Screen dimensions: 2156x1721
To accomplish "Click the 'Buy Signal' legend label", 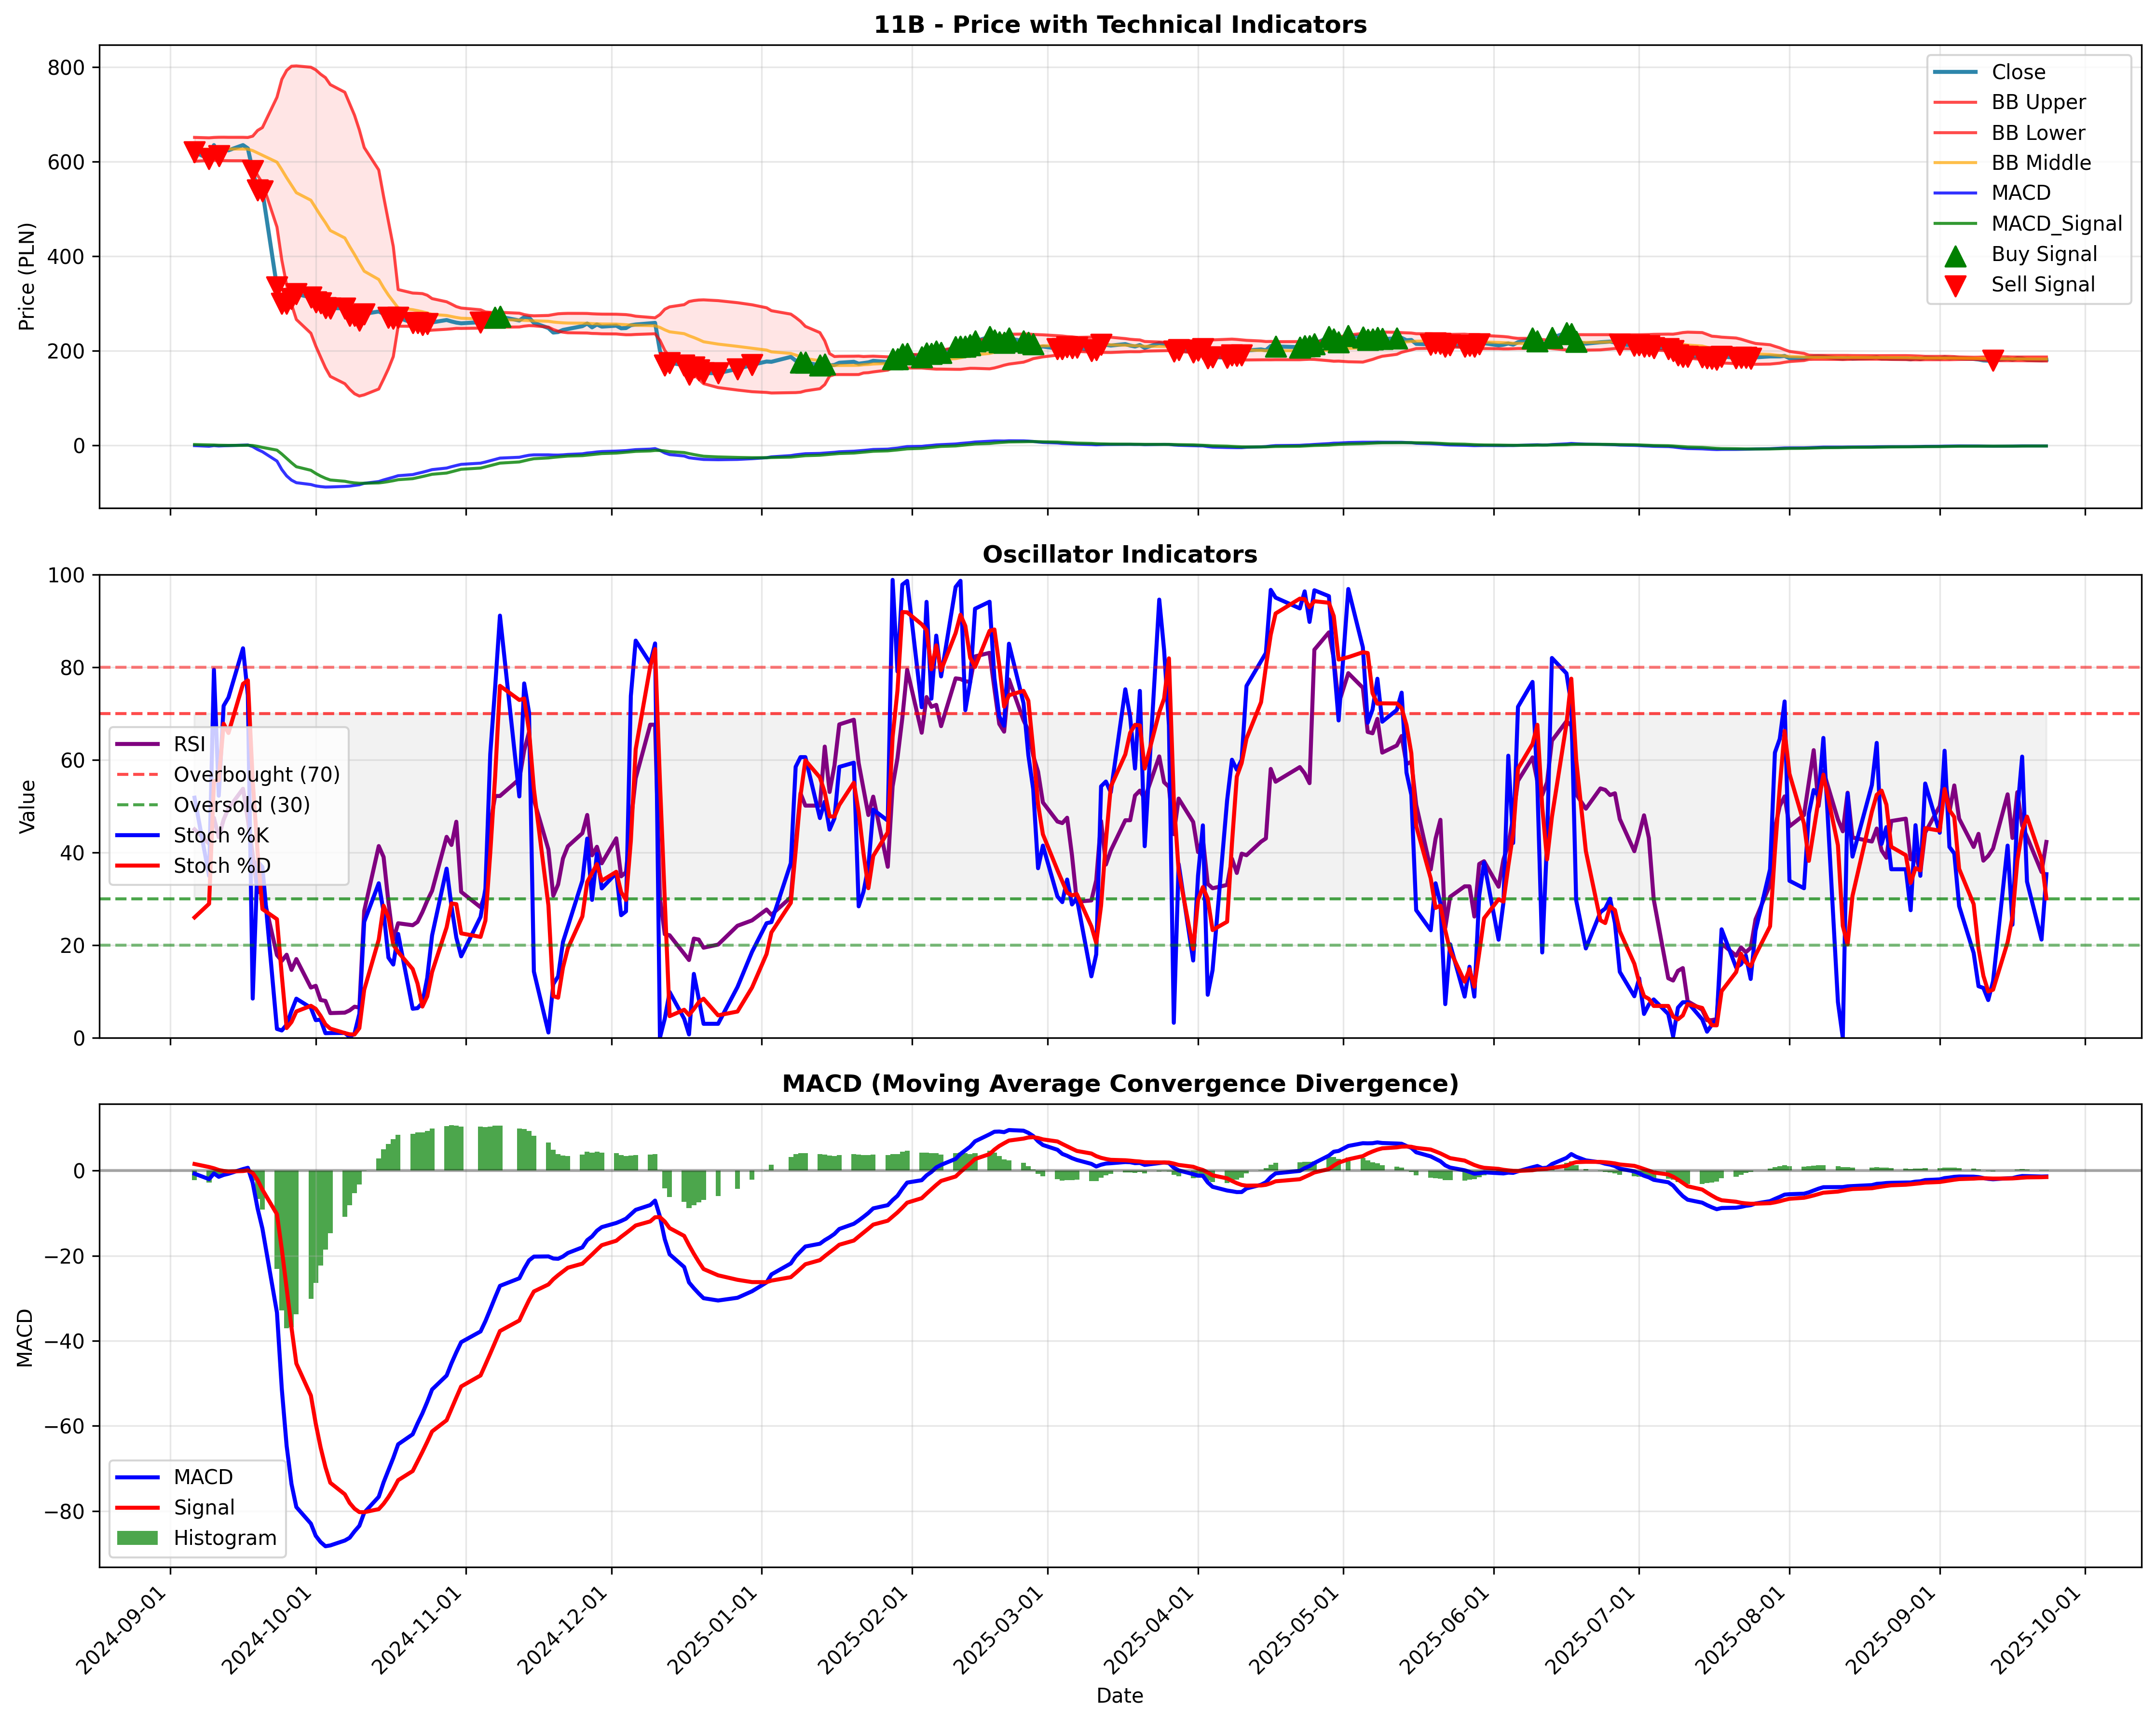I will pyautogui.click(x=2044, y=254).
